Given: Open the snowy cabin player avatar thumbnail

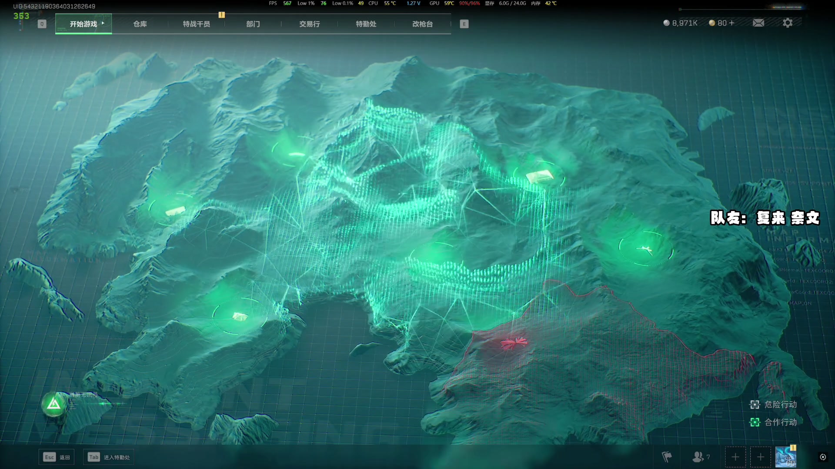Looking at the screenshot, I should click(786, 457).
